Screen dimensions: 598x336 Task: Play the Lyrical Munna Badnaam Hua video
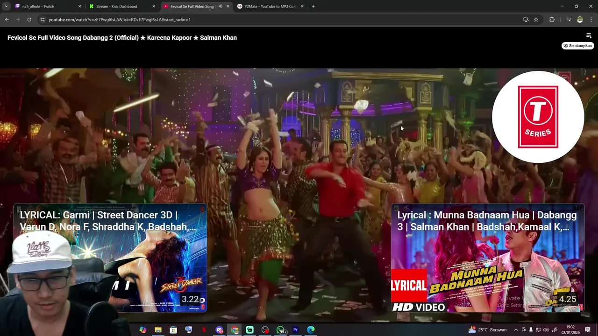[488, 258]
